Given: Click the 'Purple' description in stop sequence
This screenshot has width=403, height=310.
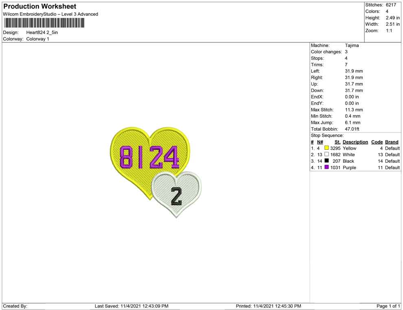Looking at the screenshot, I should 350,168.
